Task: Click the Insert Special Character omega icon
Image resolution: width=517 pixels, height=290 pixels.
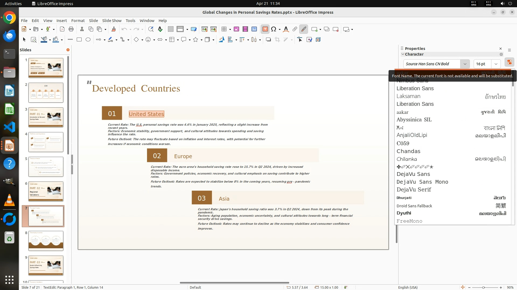Action: (x=274, y=29)
